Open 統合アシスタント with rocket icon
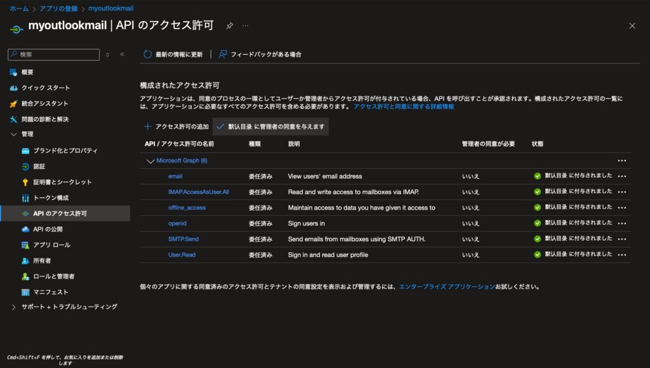 (x=44, y=103)
